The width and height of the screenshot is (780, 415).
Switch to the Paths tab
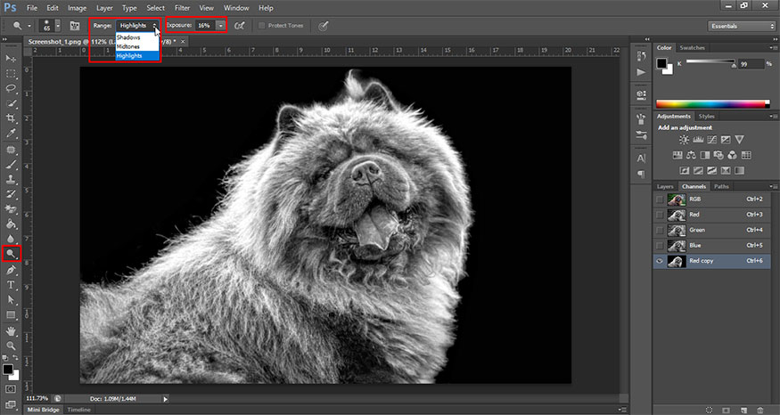pyautogui.click(x=721, y=186)
